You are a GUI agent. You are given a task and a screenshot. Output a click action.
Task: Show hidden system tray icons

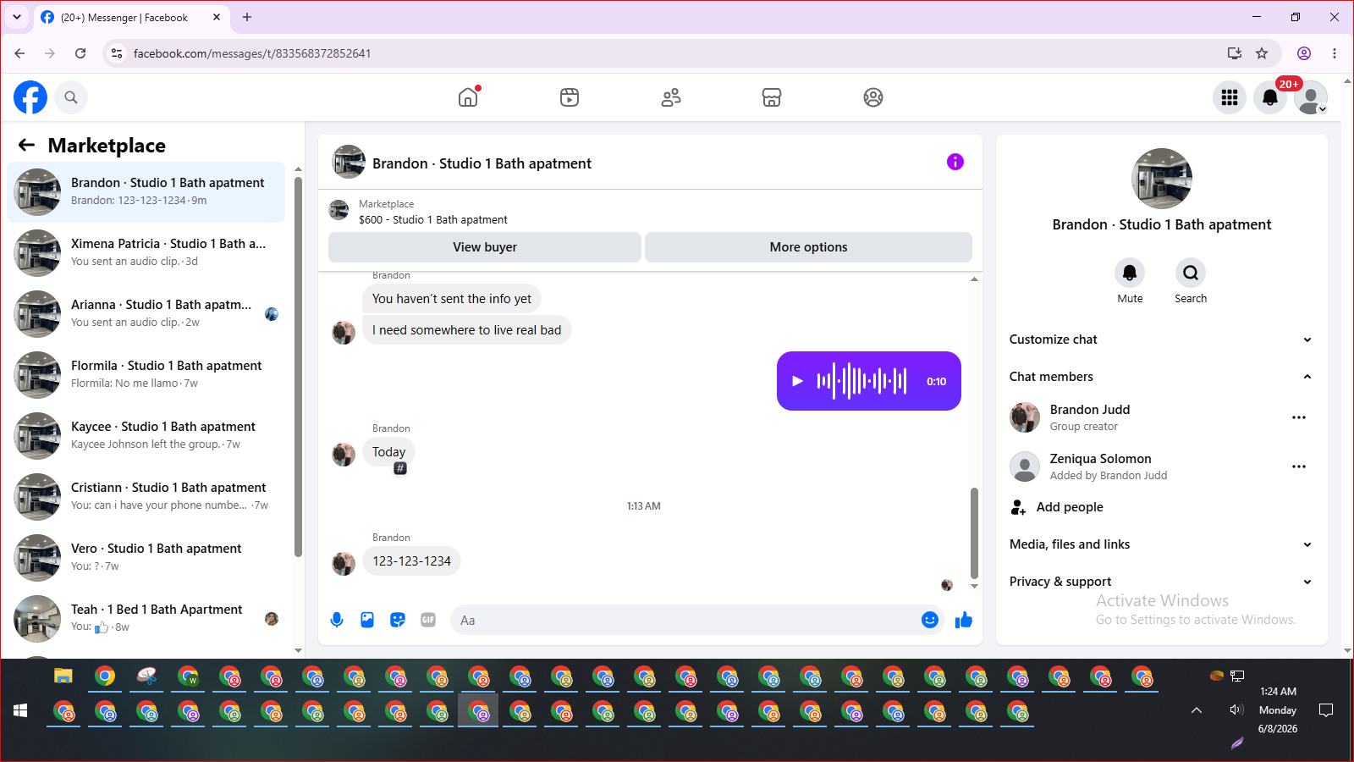1197,710
